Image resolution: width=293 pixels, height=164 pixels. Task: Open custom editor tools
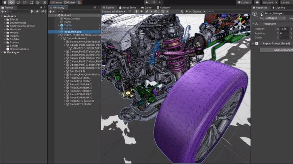44,3
